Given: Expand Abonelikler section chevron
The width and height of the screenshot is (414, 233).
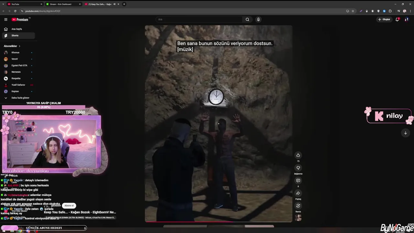Looking at the screenshot, I should click(19, 46).
